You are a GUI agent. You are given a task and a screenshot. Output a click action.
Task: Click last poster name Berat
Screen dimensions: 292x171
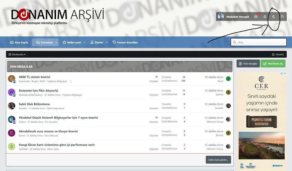click(220, 81)
